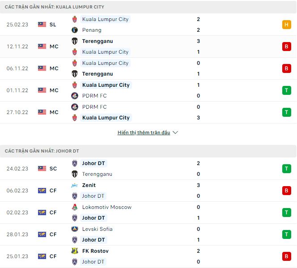Open the Hiển thị thêm trận đấu link

point(144,133)
